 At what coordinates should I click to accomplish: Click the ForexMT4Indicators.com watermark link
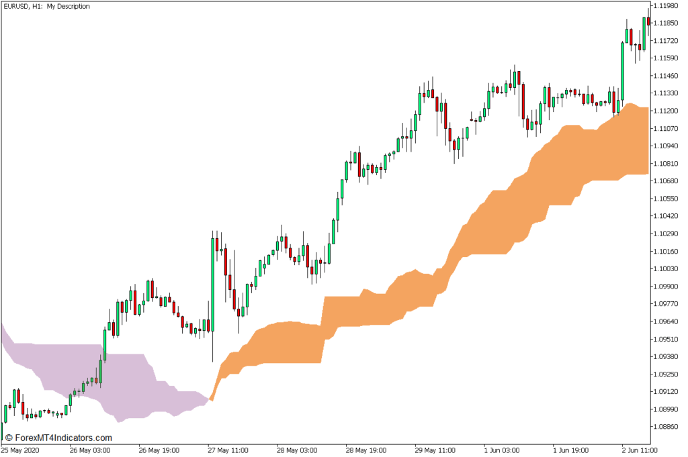[x=58, y=438]
